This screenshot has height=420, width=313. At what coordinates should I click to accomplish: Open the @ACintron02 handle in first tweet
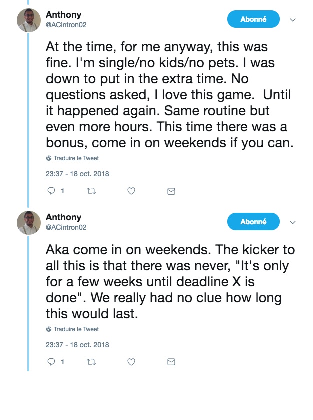66,25
